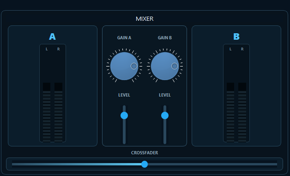The image size is (290, 176).
Task: Click the GAIN B rotary knob
Action: click(x=165, y=66)
